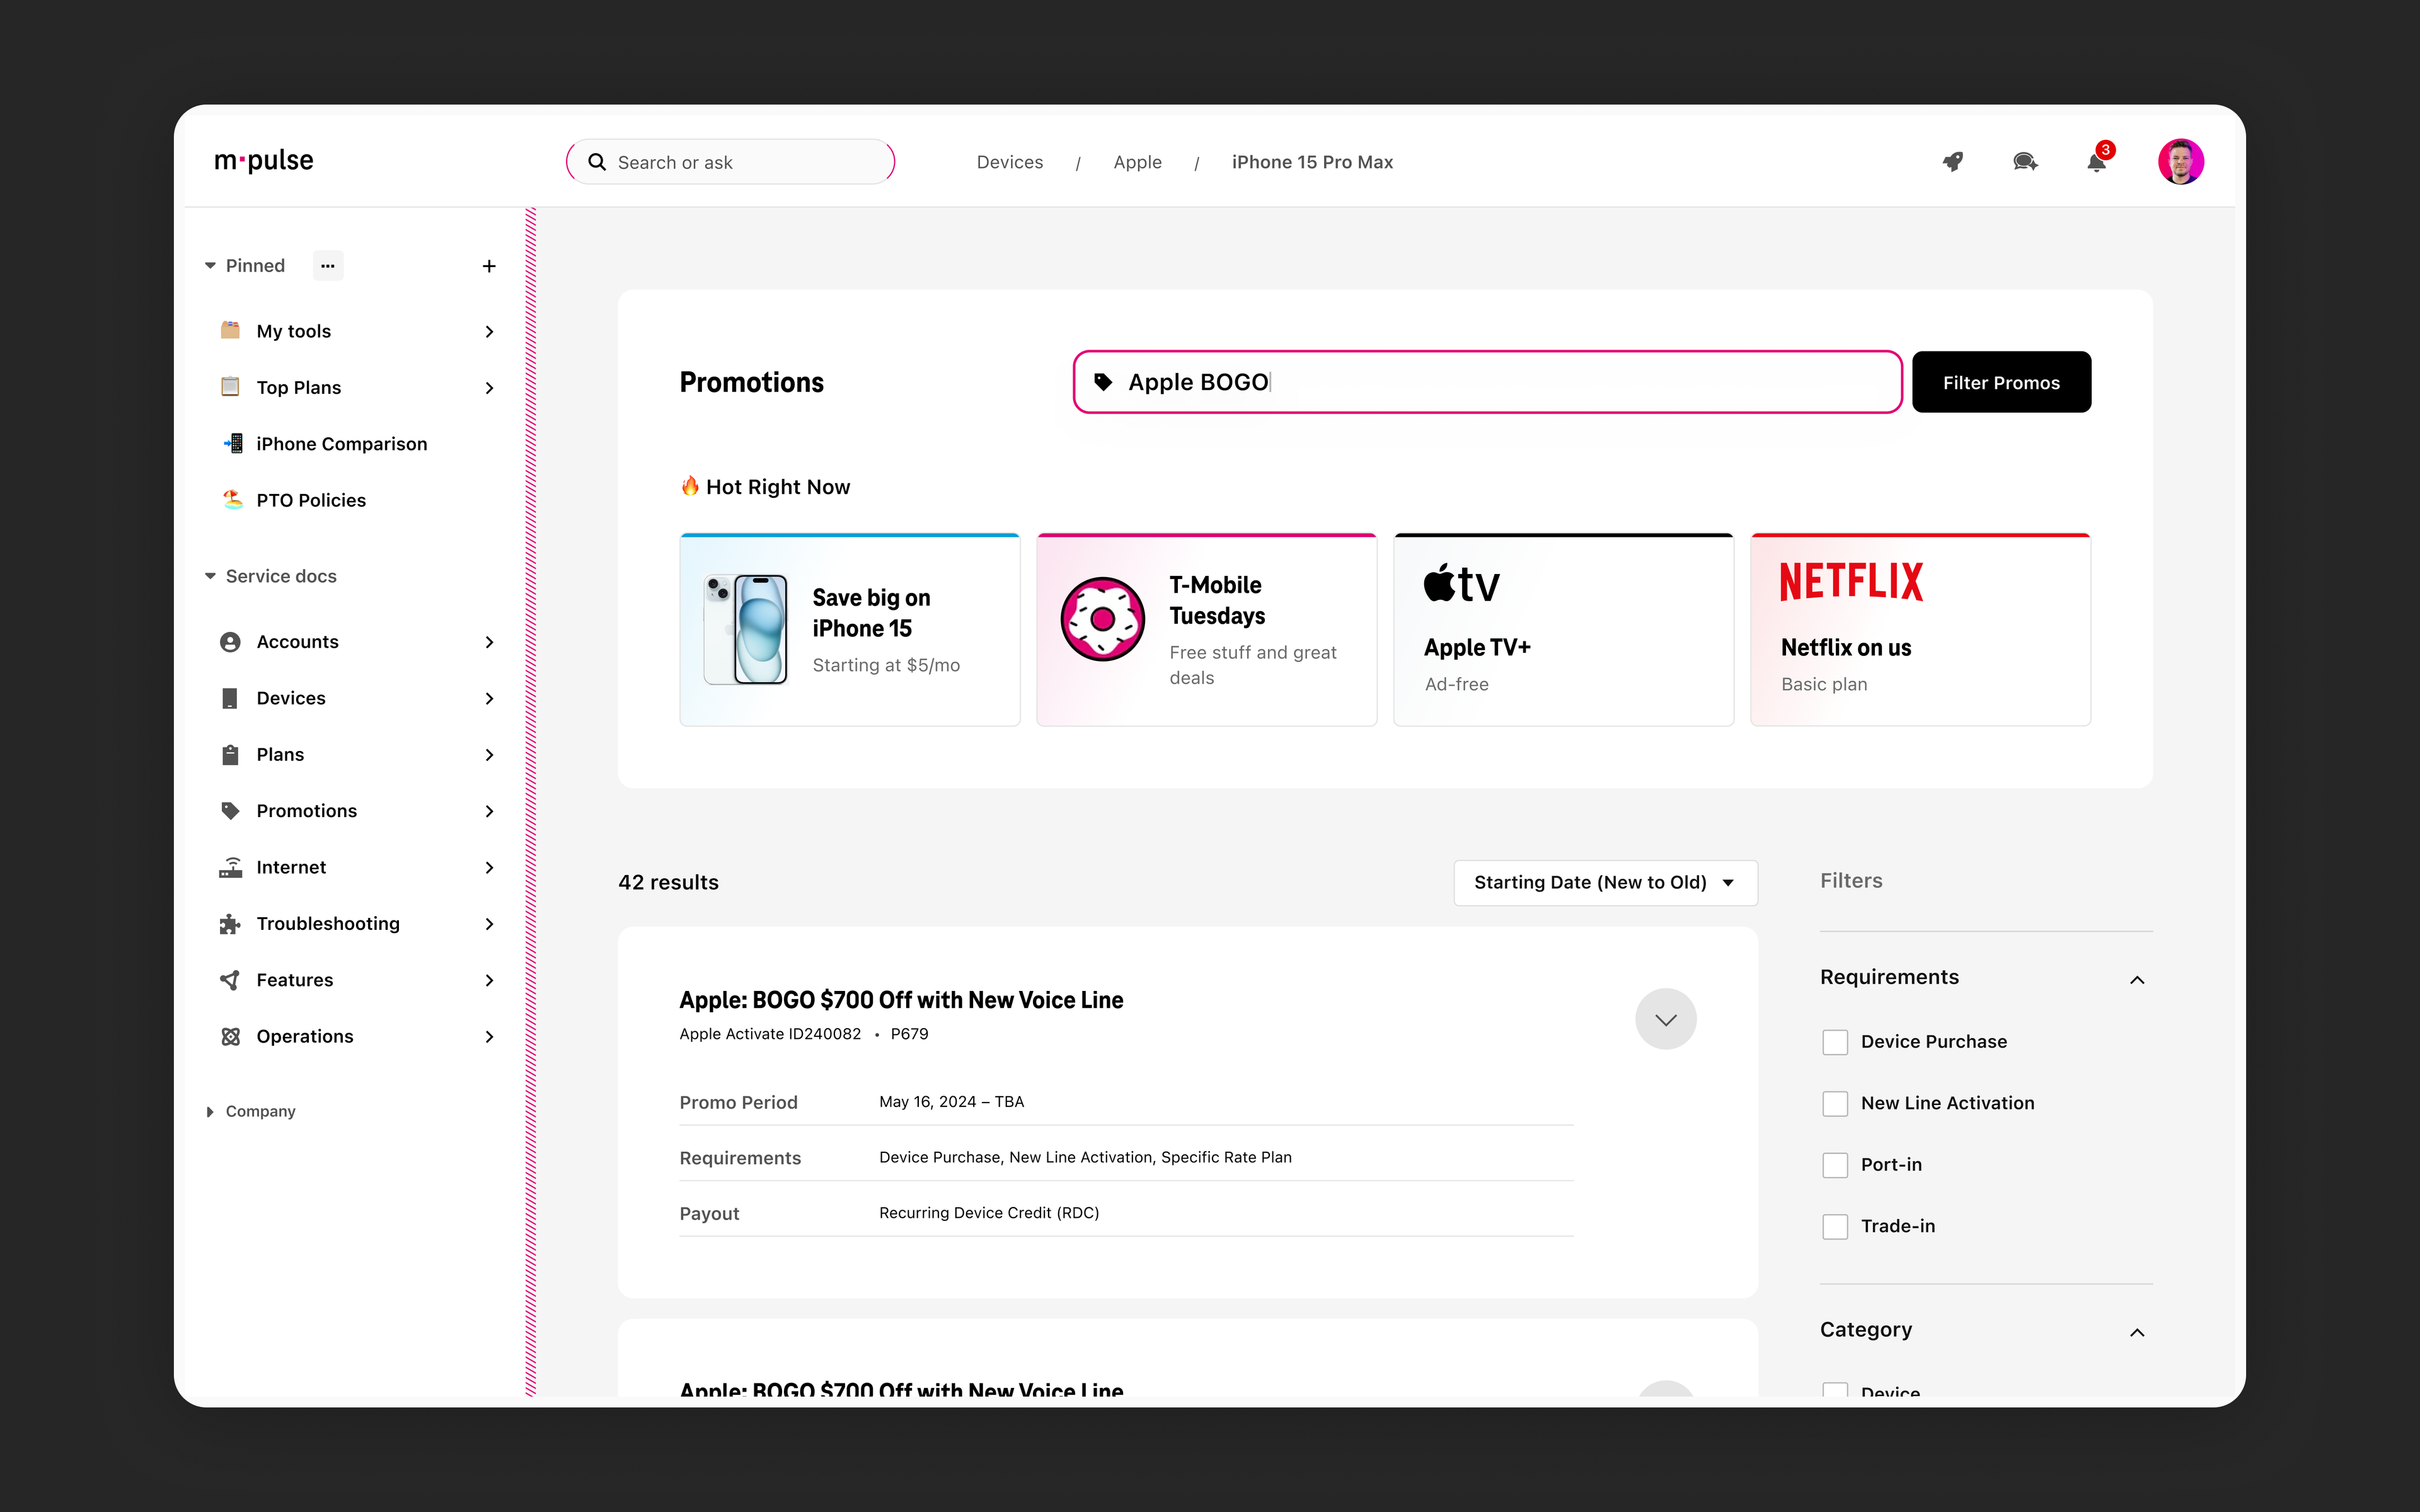Click the T-Mobile Tuesdays donut icon
This screenshot has height=1512, width=2420.
(1102, 619)
